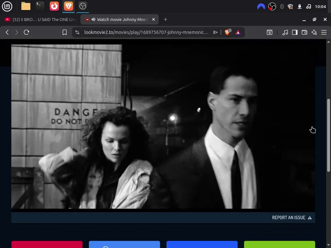Click REPORT AN ISSUE link
This screenshot has height=248, width=331.
[292, 218]
